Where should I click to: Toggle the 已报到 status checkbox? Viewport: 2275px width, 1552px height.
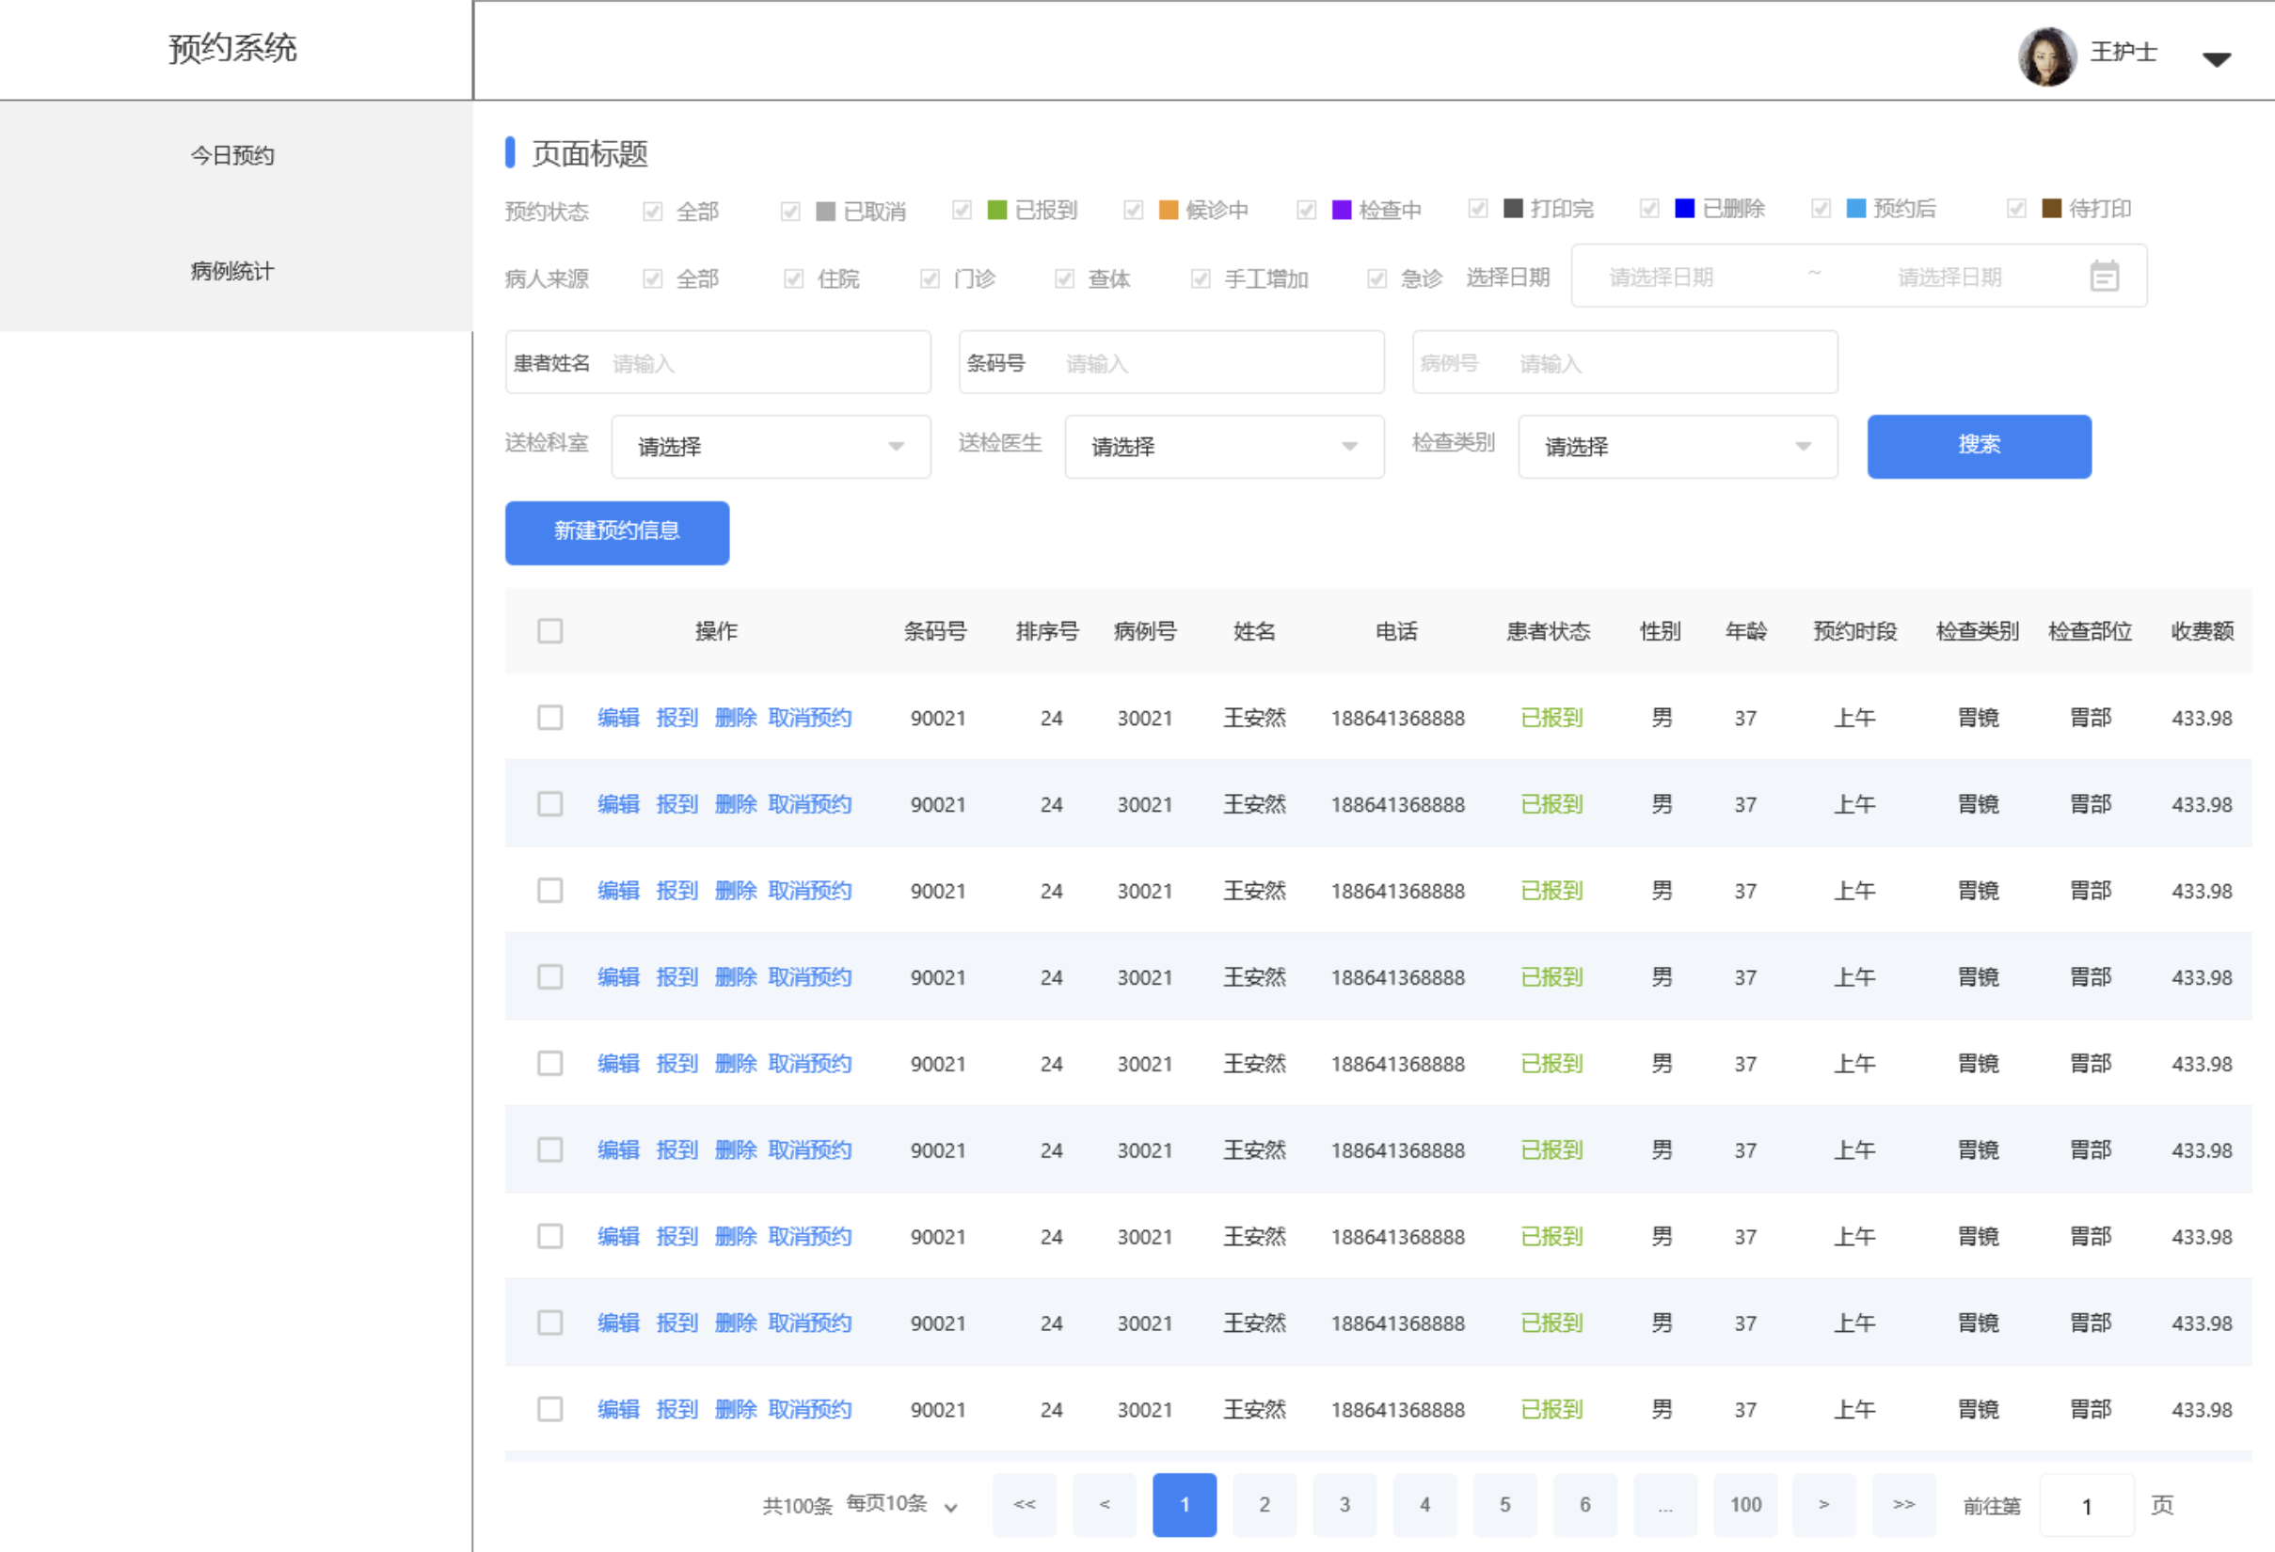point(962,211)
